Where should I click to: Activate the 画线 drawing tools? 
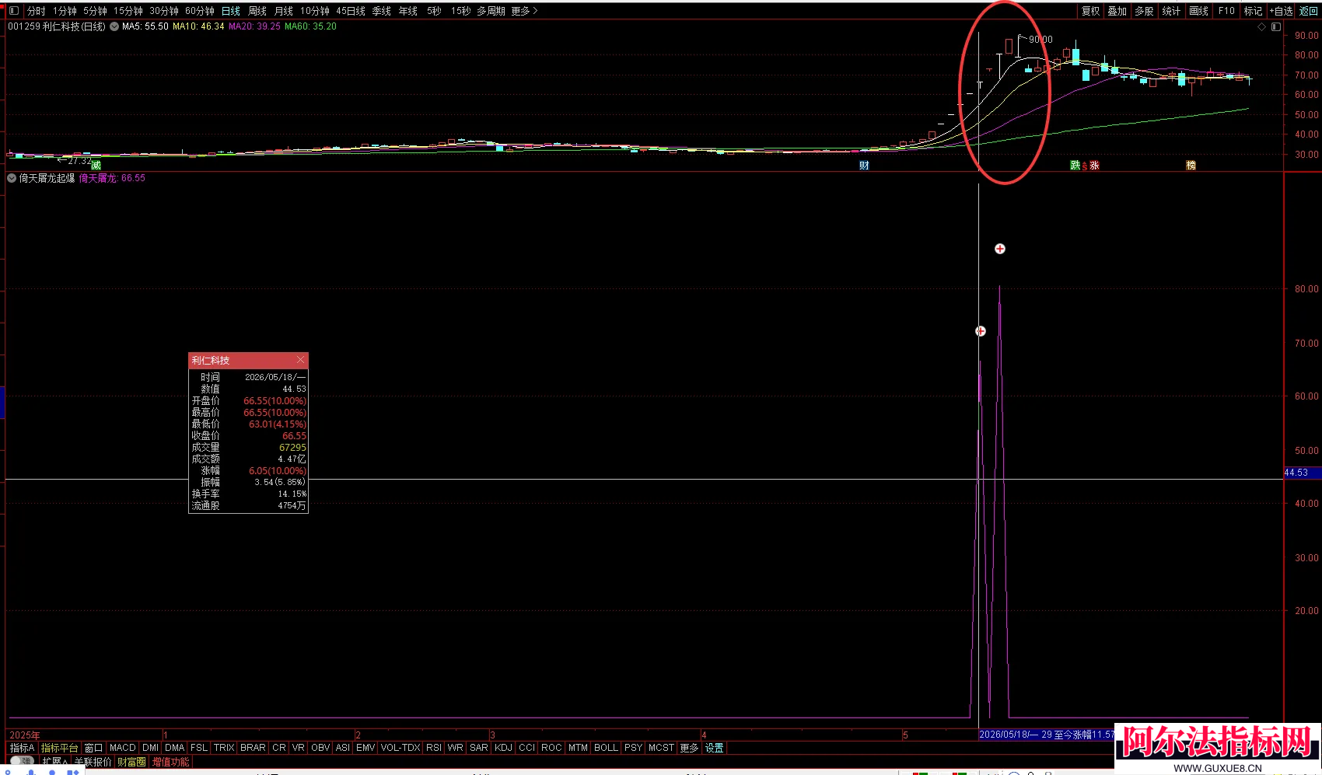tap(1199, 11)
